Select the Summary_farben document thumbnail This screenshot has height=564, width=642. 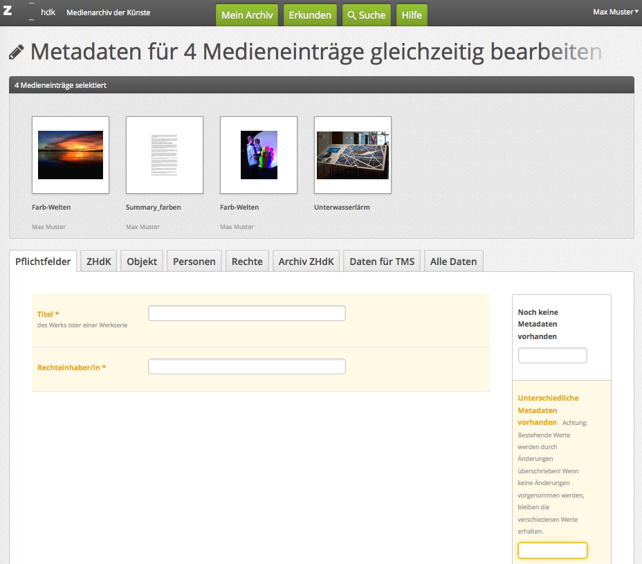point(165,155)
